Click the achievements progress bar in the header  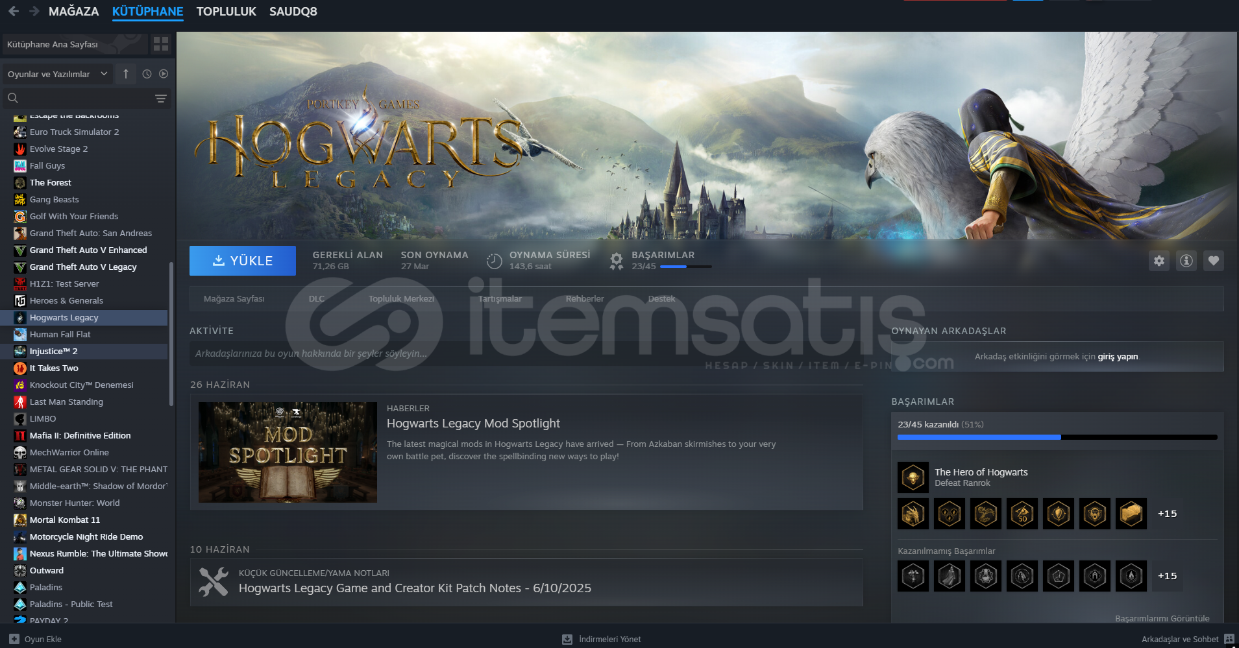pyautogui.click(x=685, y=267)
